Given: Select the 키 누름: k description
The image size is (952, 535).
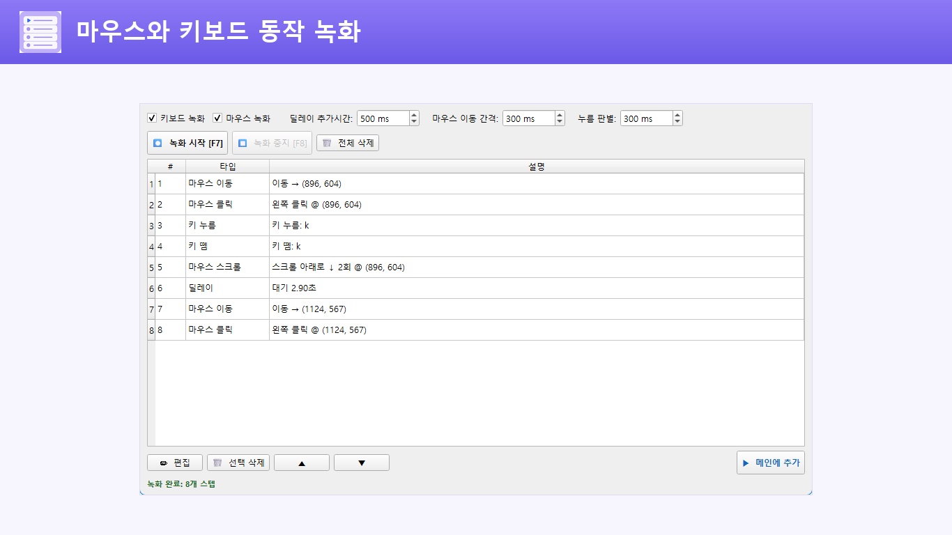Looking at the screenshot, I should click(x=537, y=226).
